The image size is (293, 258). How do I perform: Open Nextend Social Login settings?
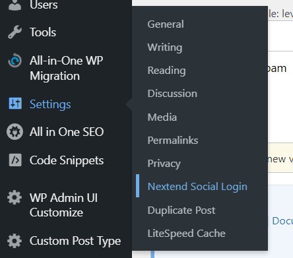tap(197, 187)
